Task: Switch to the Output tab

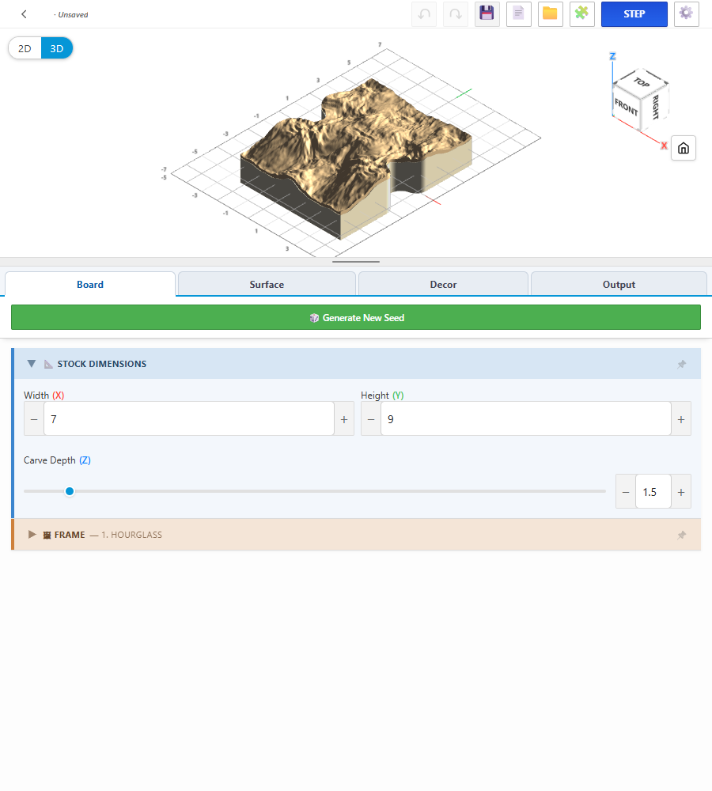Action: click(619, 285)
